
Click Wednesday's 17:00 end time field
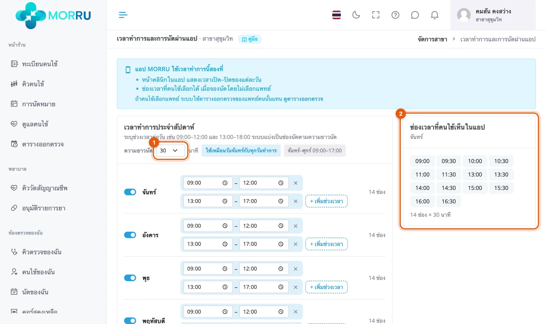point(264,287)
